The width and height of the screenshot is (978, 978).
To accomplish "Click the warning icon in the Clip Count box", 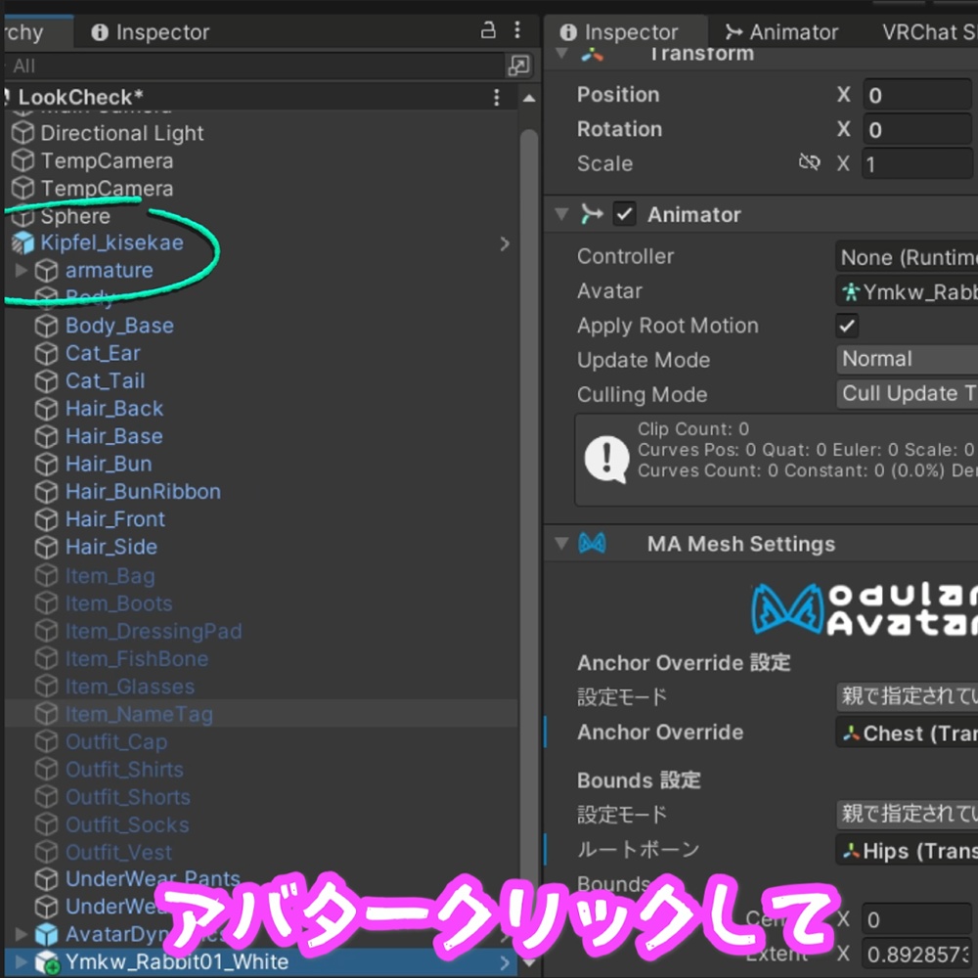I will pos(605,456).
